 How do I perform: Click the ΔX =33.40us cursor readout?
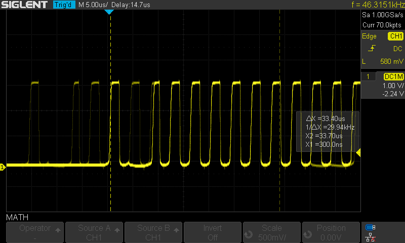(326, 119)
